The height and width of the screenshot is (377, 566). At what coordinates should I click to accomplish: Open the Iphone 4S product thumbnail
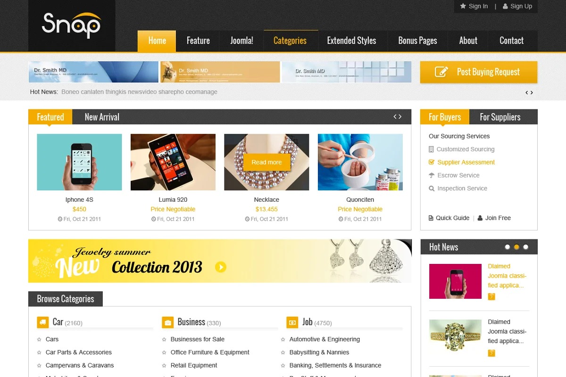coord(79,162)
